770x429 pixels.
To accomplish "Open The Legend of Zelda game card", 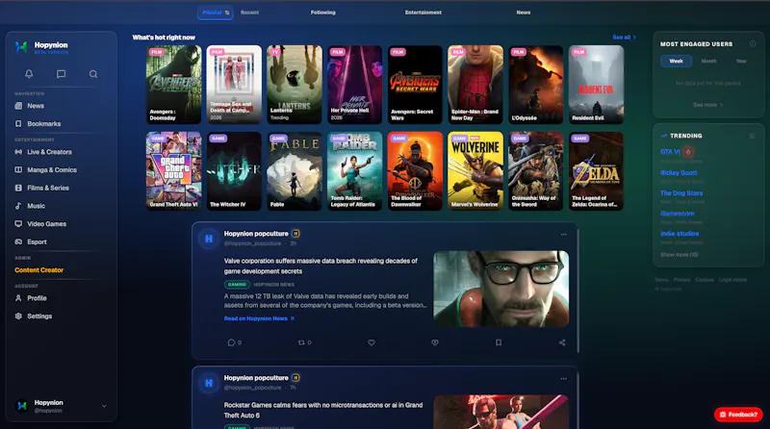I will 596,171.
